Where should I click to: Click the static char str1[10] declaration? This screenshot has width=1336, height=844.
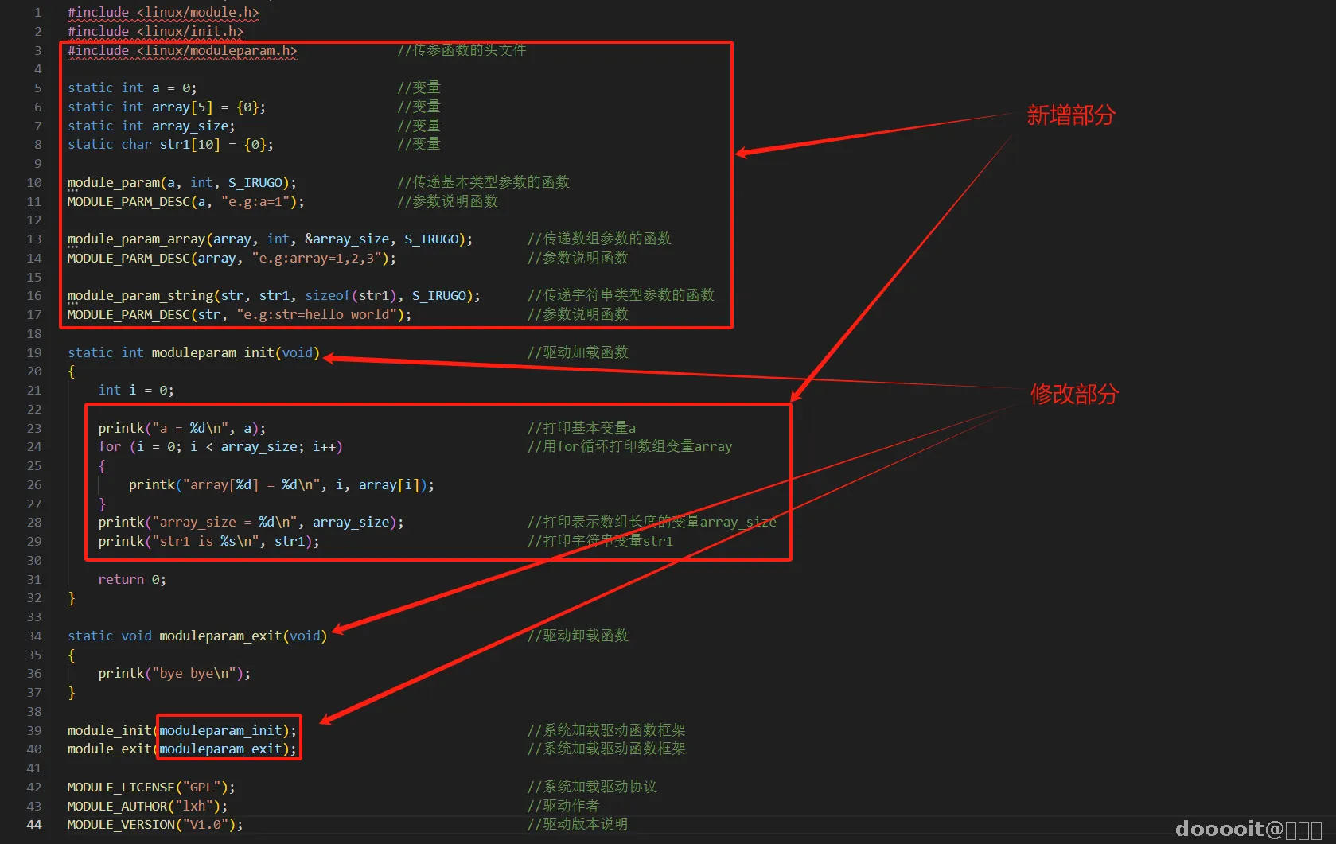click(x=170, y=144)
